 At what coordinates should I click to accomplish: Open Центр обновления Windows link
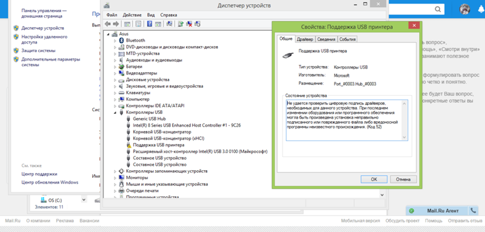pos(50,182)
